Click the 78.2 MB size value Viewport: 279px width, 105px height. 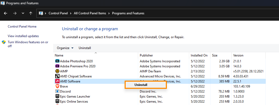click(x=224, y=91)
